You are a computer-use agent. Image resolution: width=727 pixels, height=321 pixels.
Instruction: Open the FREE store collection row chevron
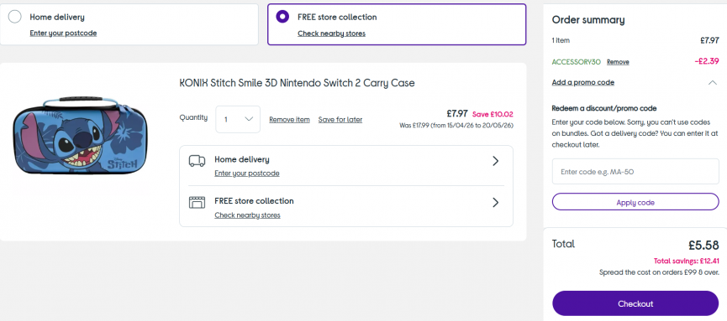[x=495, y=203]
